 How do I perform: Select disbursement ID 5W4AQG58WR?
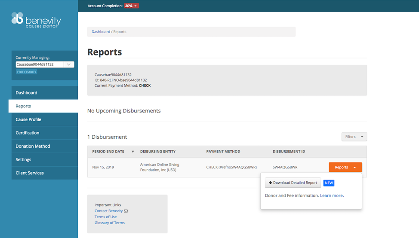coord(285,167)
